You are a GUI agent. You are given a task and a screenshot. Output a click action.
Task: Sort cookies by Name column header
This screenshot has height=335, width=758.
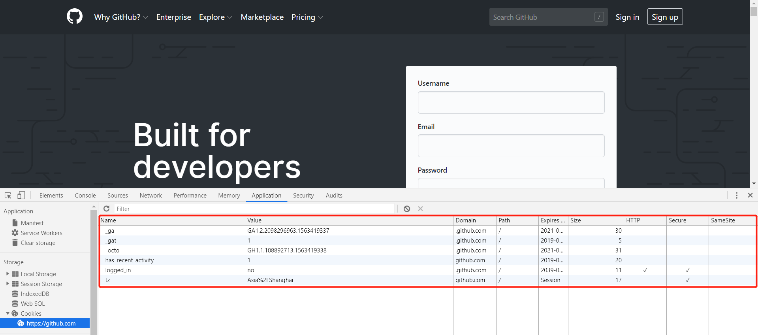click(172, 220)
